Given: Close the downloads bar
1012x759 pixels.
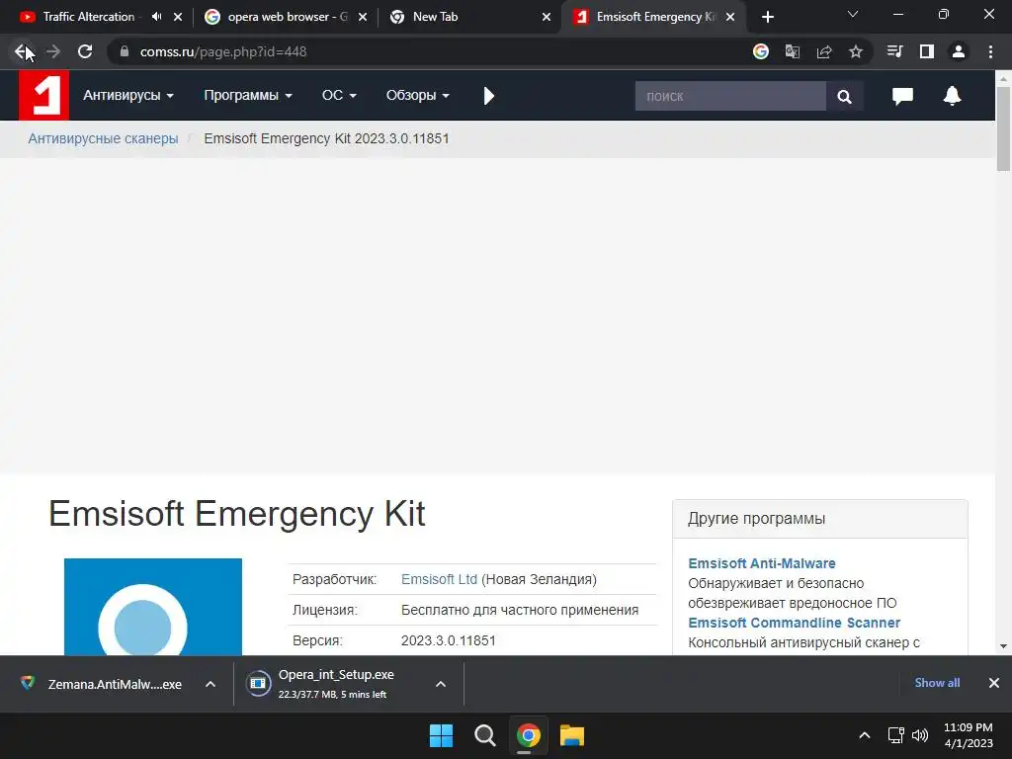Looking at the screenshot, I should tap(994, 683).
